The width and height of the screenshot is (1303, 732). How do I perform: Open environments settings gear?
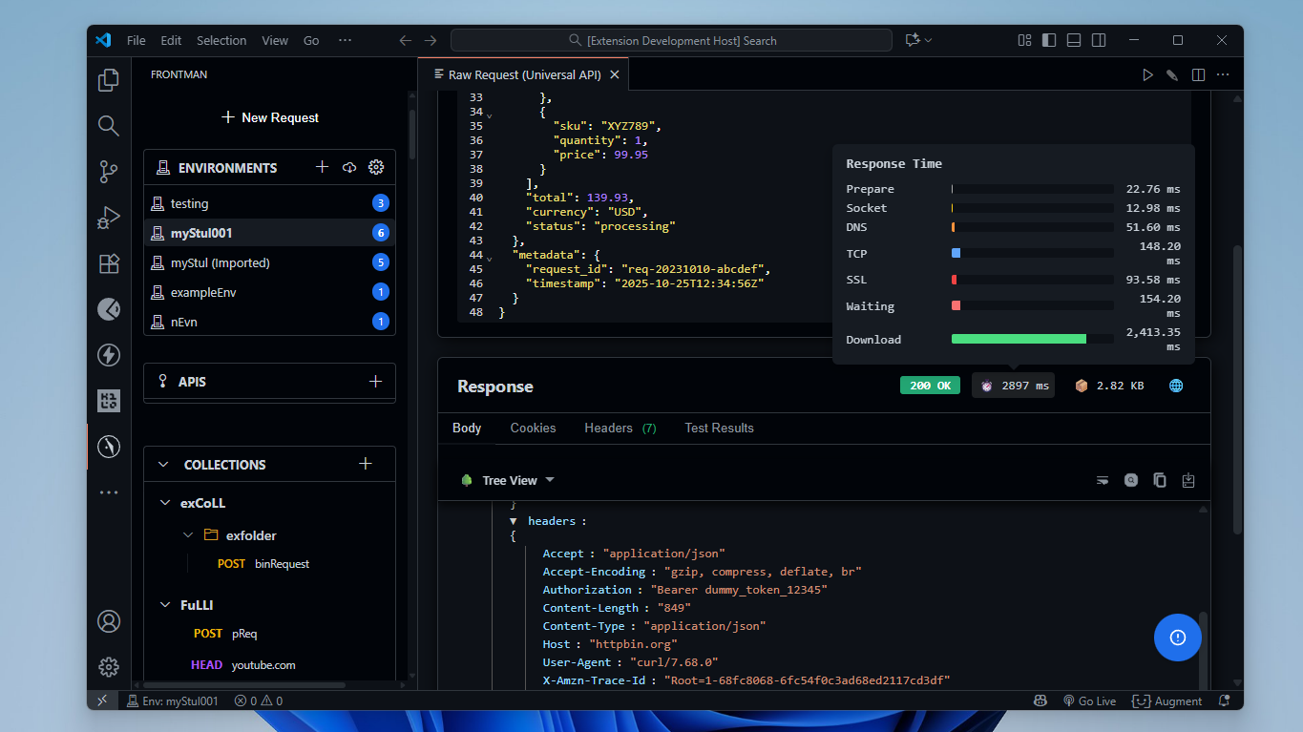click(376, 167)
